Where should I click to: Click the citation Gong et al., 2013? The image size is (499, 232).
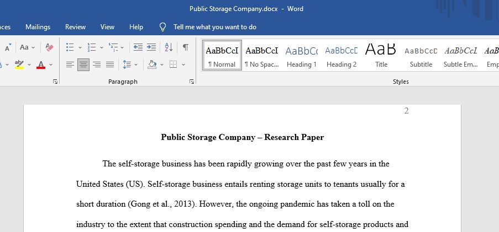[x=161, y=204]
